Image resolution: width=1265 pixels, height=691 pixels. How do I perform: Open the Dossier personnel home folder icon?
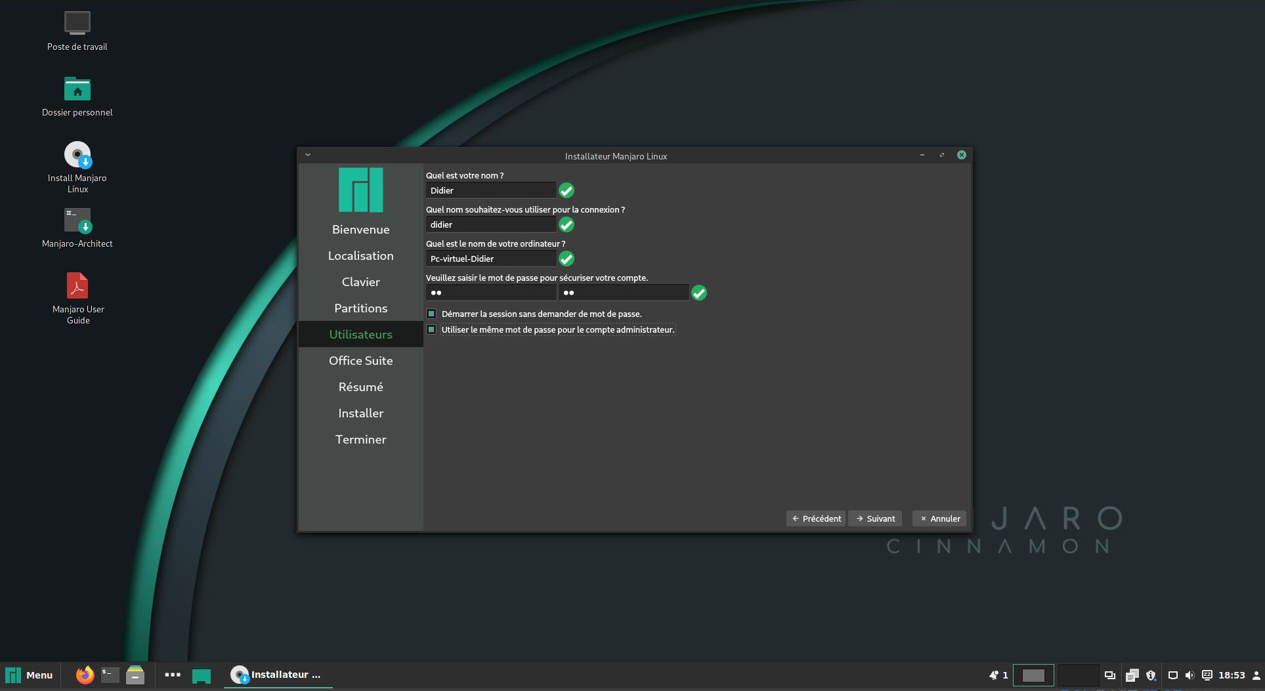tap(77, 89)
